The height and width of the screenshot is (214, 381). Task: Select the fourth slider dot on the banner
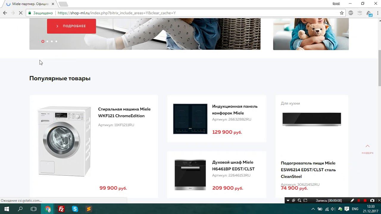pos(56,41)
